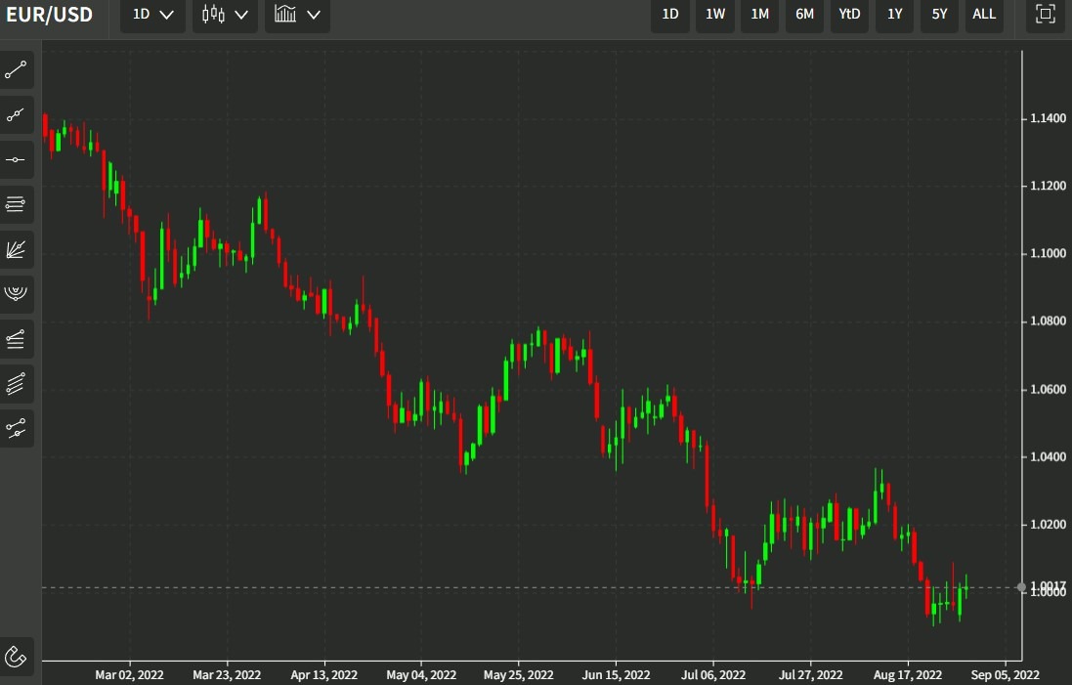This screenshot has height=685, width=1072.
Task: Click the magnet snap icon
Action: (16, 657)
